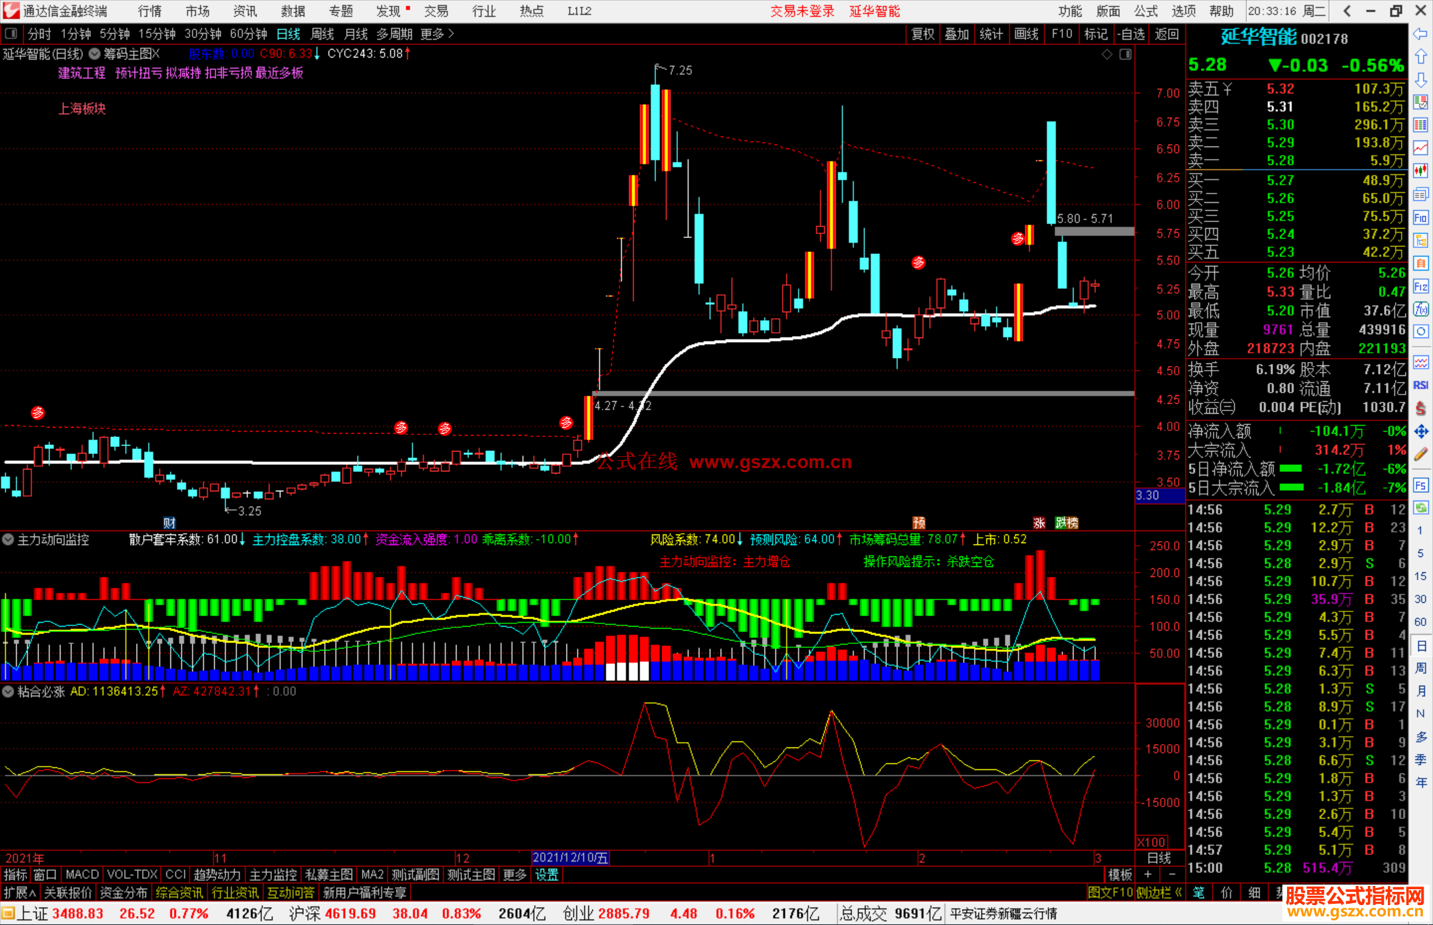This screenshot has height=925, width=1433.
Task: Toggle the 粘合必涨 panel circle
Action: click(8, 692)
